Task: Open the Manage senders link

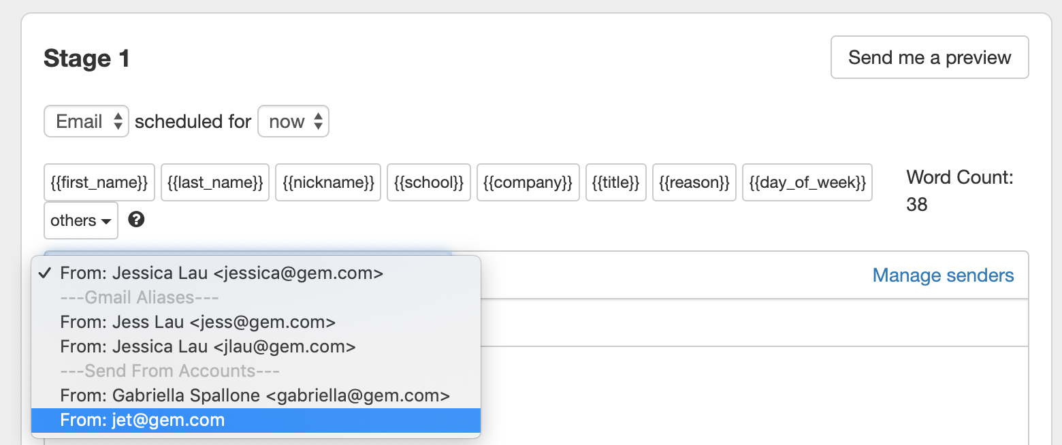Action: pos(943,275)
